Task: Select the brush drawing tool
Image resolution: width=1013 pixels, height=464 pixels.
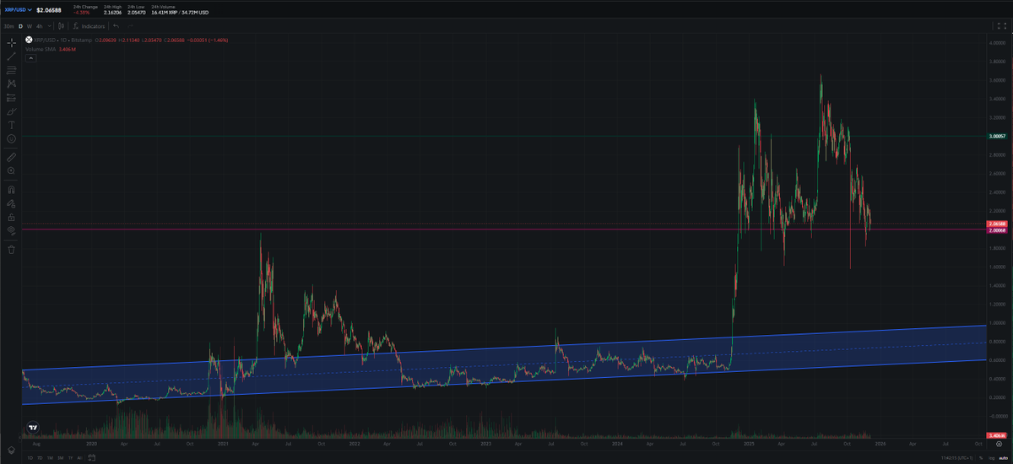Action: click(x=11, y=111)
